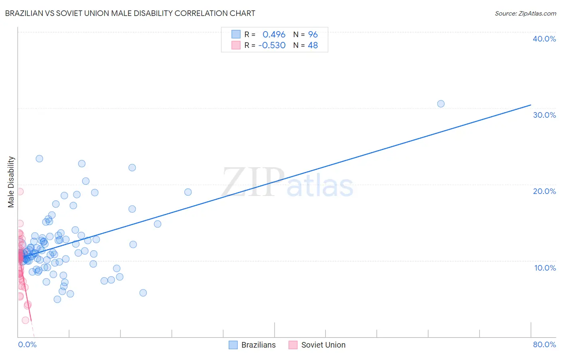Click the blue Brazilians legend swatch
Image resolution: width=561 pixels, height=356 pixels.
[x=233, y=345]
